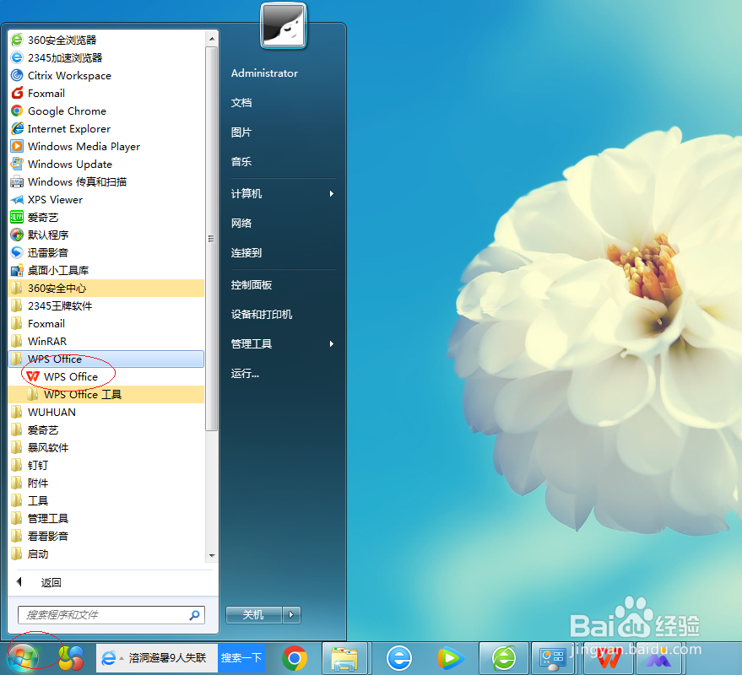Screen dimensions: 742x675
Task: Expand the 爱奇艺 folder entry
Action: point(106,430)
